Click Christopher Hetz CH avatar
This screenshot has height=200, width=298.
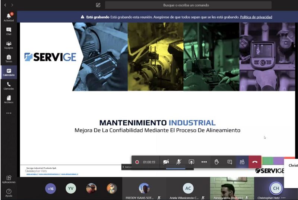pos(276,188)
